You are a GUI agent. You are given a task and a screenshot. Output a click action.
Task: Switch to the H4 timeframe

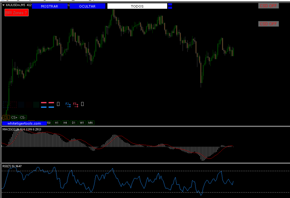click(65, 123)
